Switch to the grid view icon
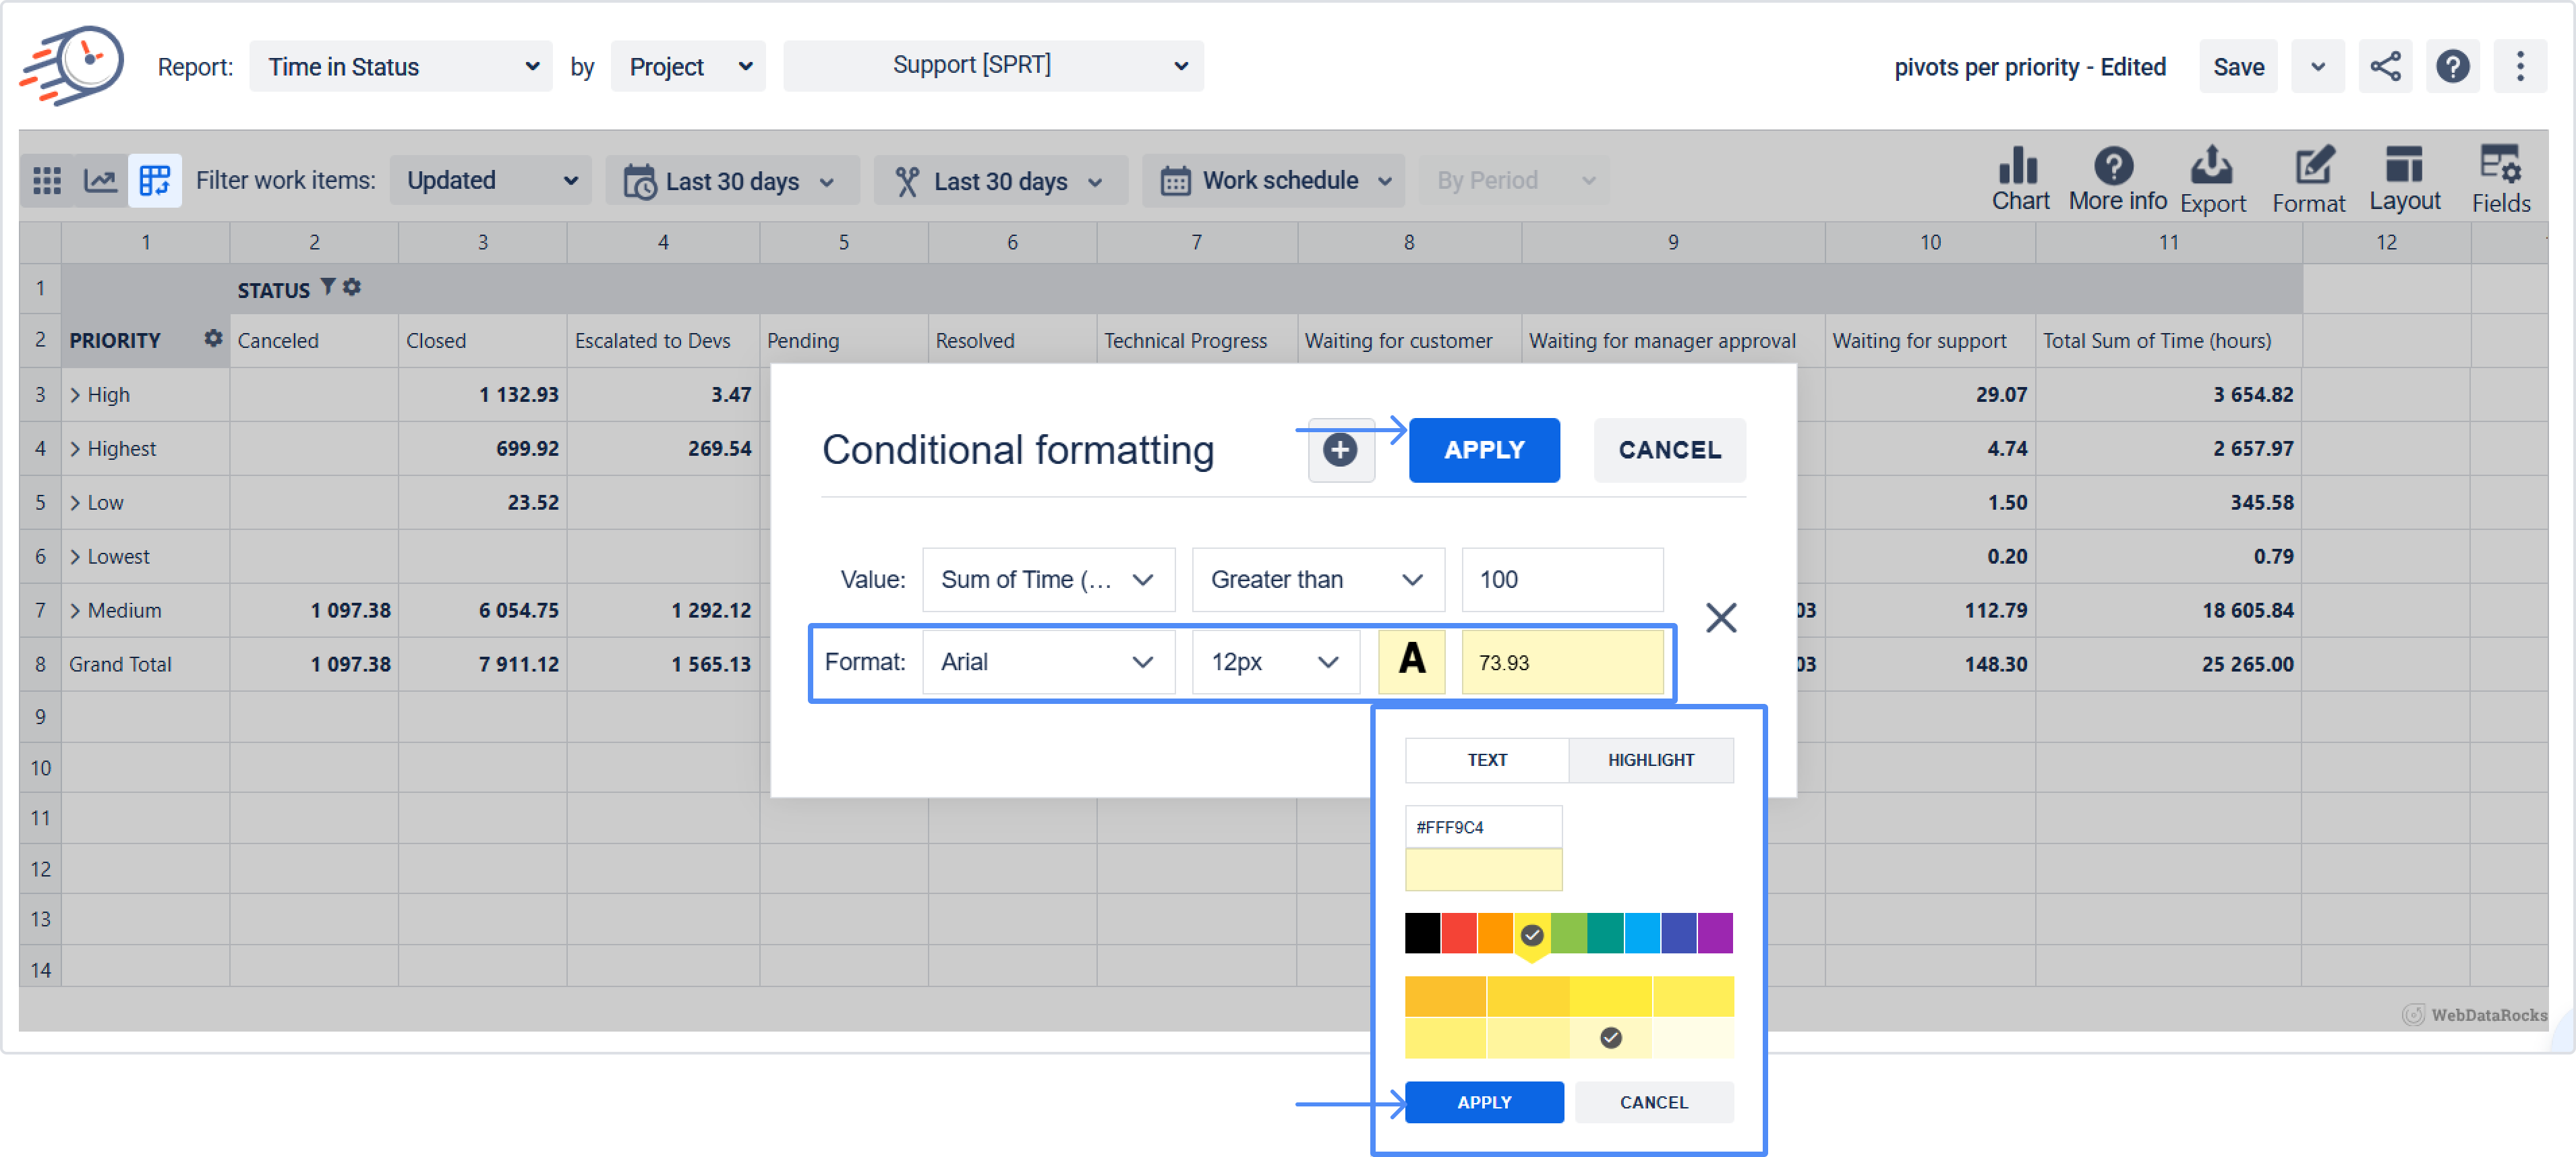Image resolution: width=2576 pixels, height=1157 pixels. pyautogui.click(x=47, y=181)
